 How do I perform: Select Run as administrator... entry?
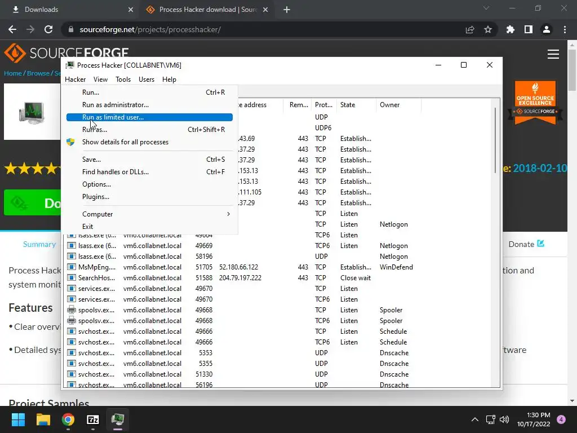click(x=149, y=105)
